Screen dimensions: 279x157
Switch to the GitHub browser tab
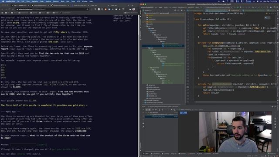coord(60,5)
